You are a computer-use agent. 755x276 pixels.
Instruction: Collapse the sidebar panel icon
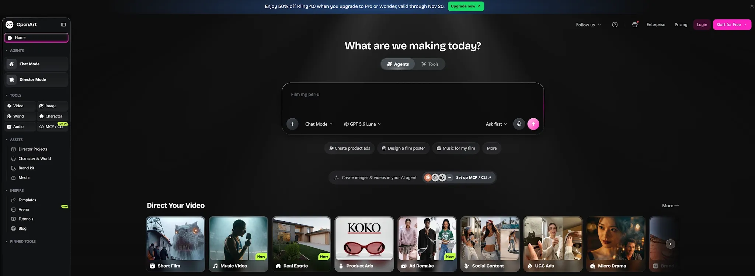63,25
